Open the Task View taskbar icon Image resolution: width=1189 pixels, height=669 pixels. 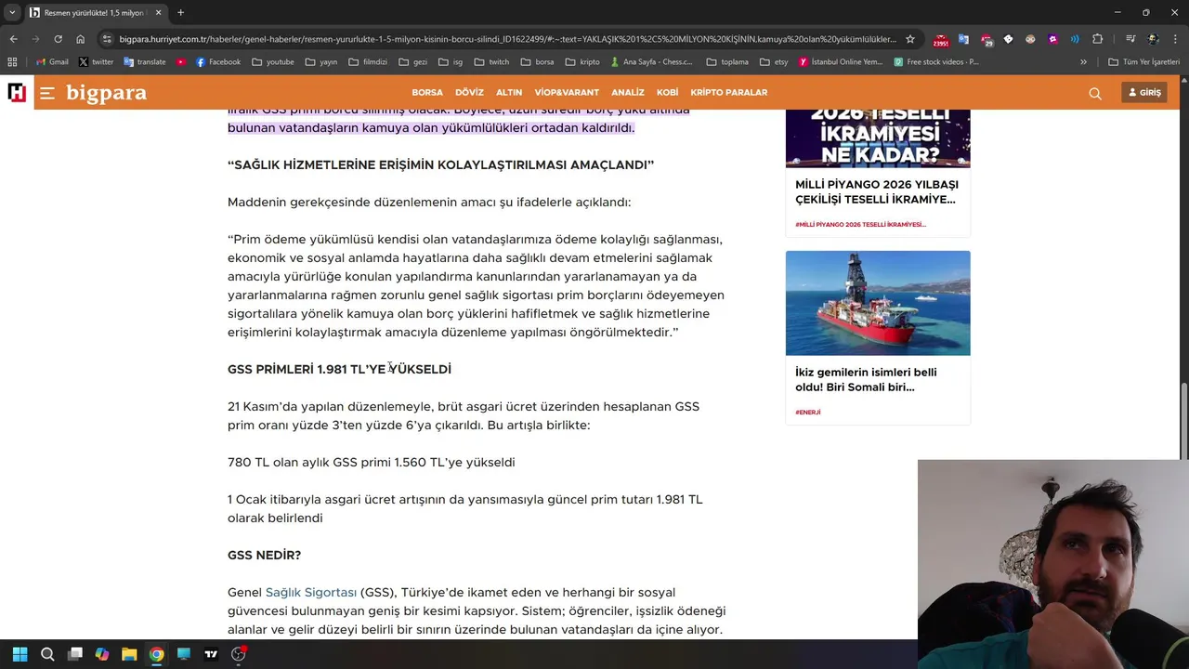pyautogui.click(x=75, y=654)
